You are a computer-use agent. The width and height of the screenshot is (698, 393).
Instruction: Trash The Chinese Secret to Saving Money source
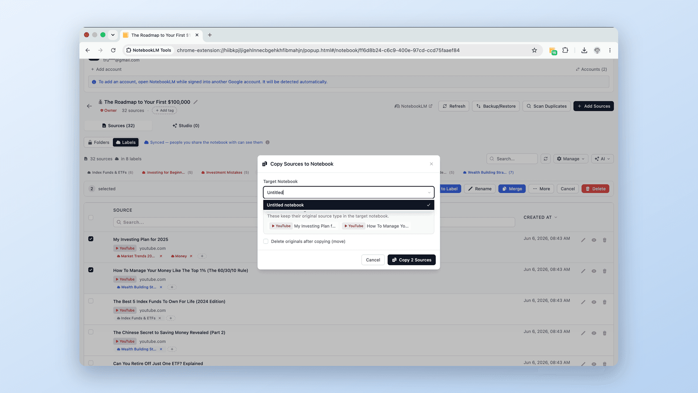605,333
